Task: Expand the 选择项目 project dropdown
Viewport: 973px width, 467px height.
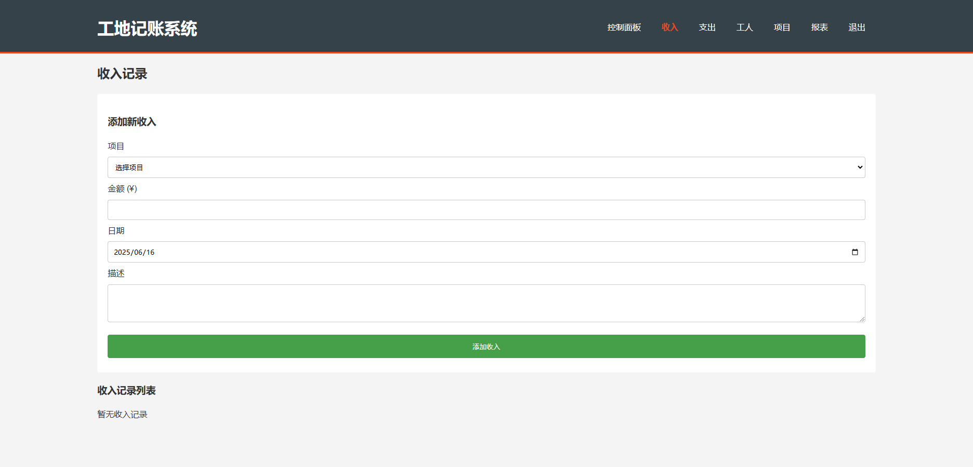Action: click(x=486, y=168)
